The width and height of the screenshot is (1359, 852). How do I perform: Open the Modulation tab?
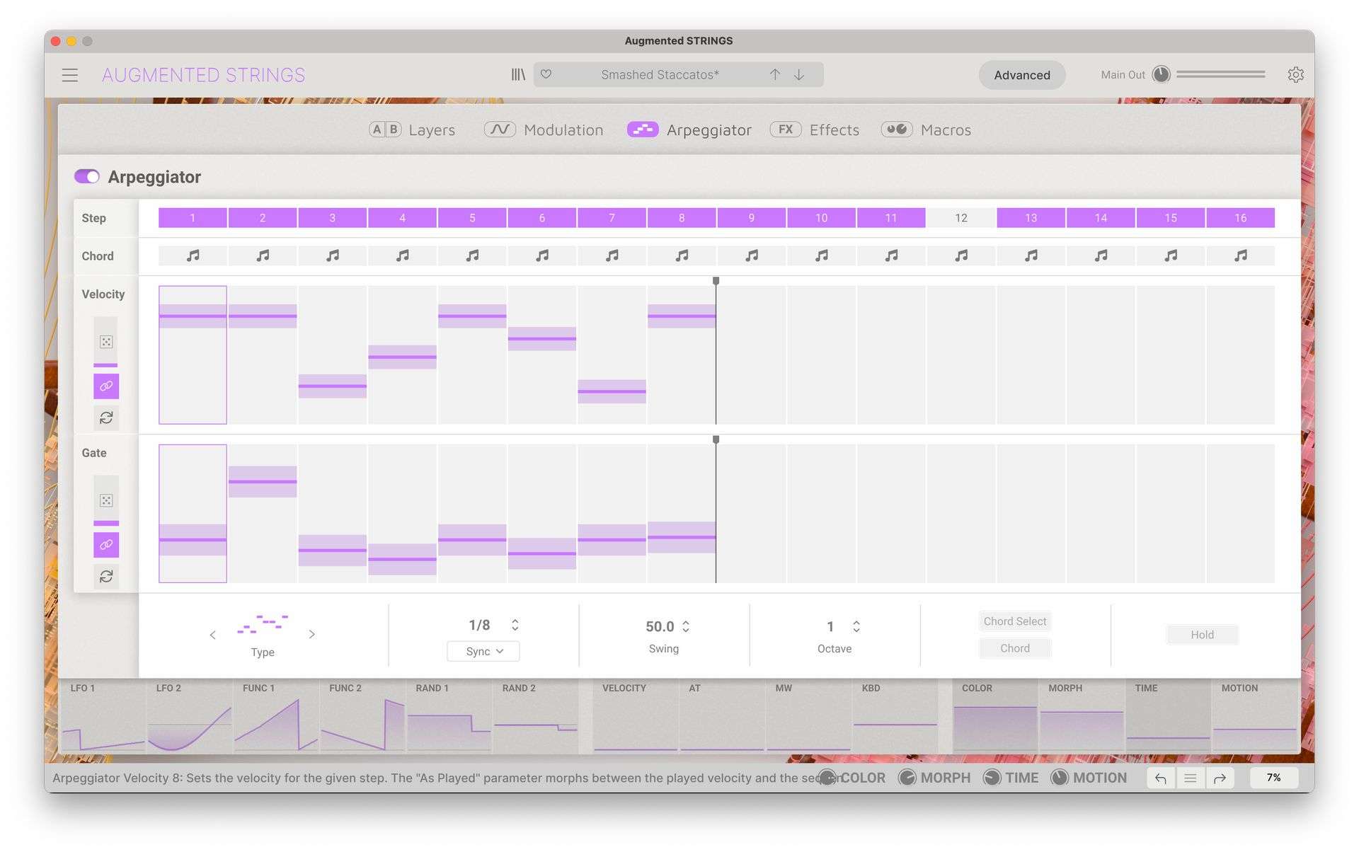[544, 129]
